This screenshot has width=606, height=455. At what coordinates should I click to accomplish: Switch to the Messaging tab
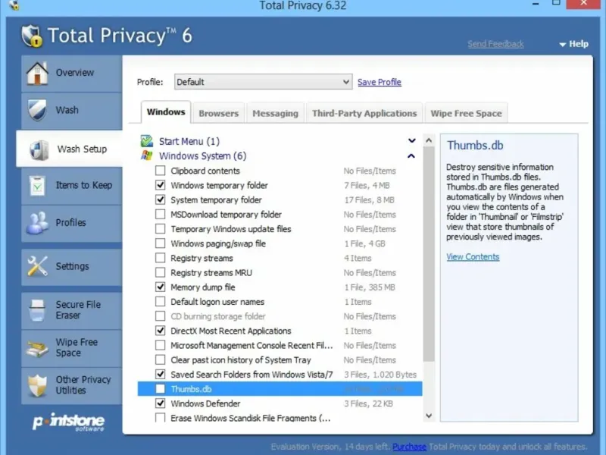pyautogui.click(x=275, y=113)
